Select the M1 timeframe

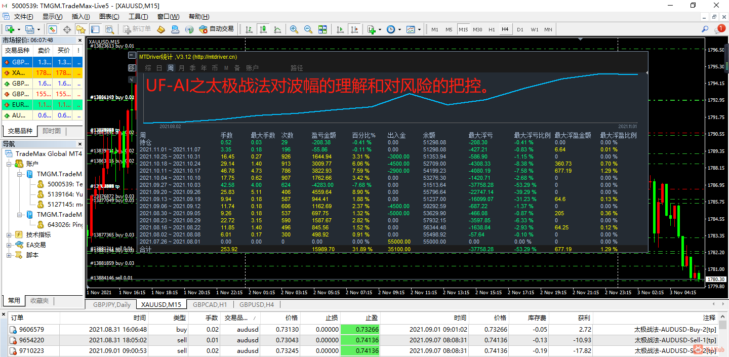435,29
